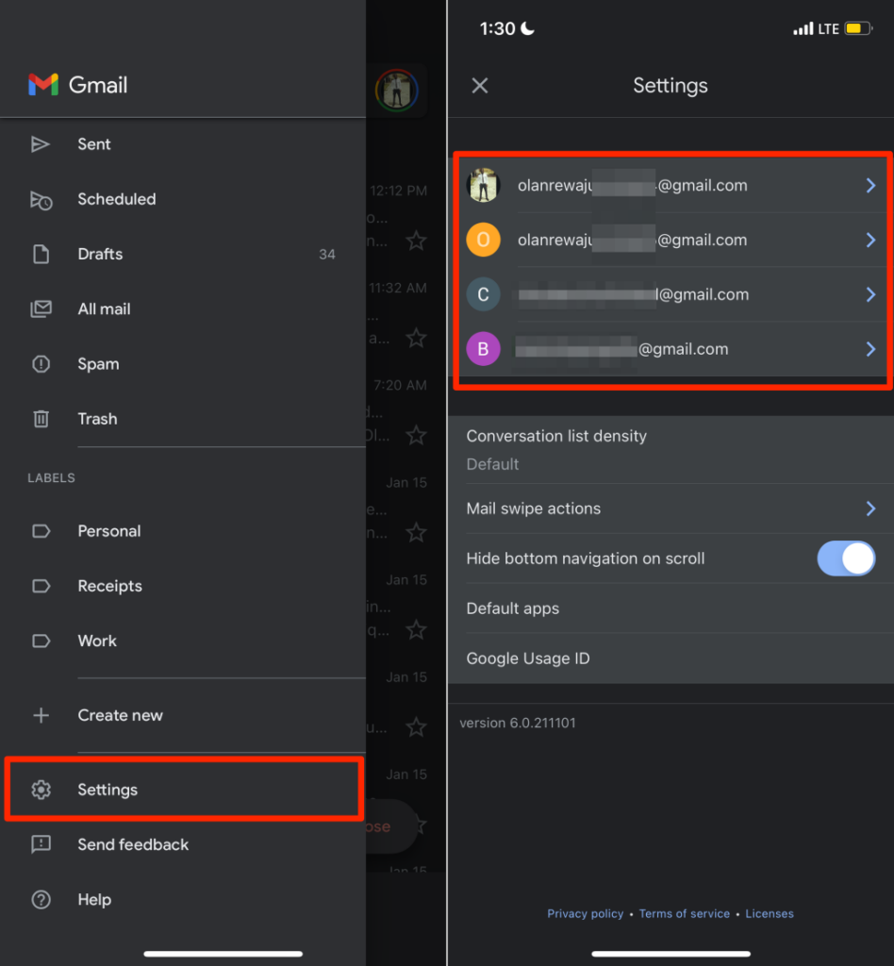
Task: Click the Gmail logo
Action: point(44,84)
